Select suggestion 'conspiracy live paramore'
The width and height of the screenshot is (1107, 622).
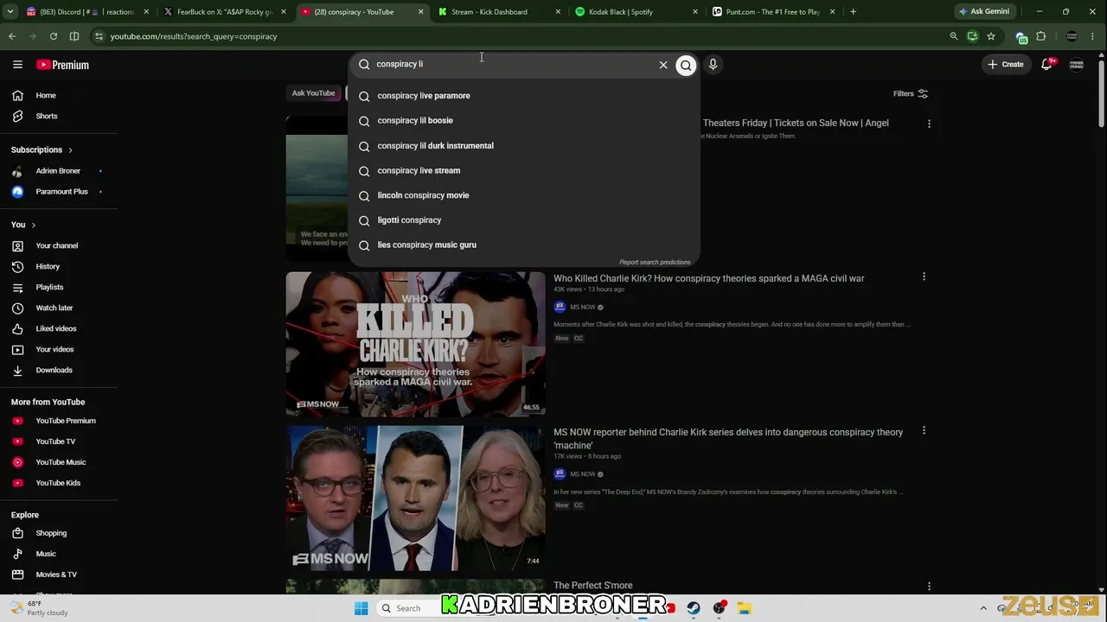(523, 96)
